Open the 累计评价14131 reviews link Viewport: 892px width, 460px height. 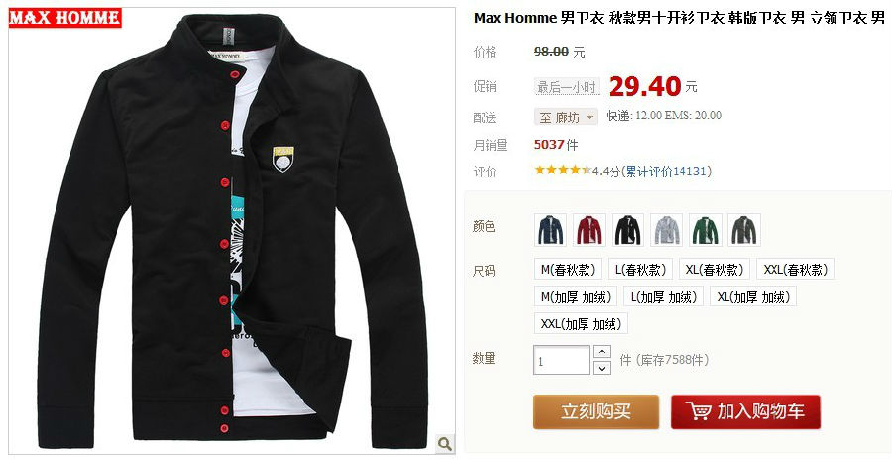[x=666, y=172]
